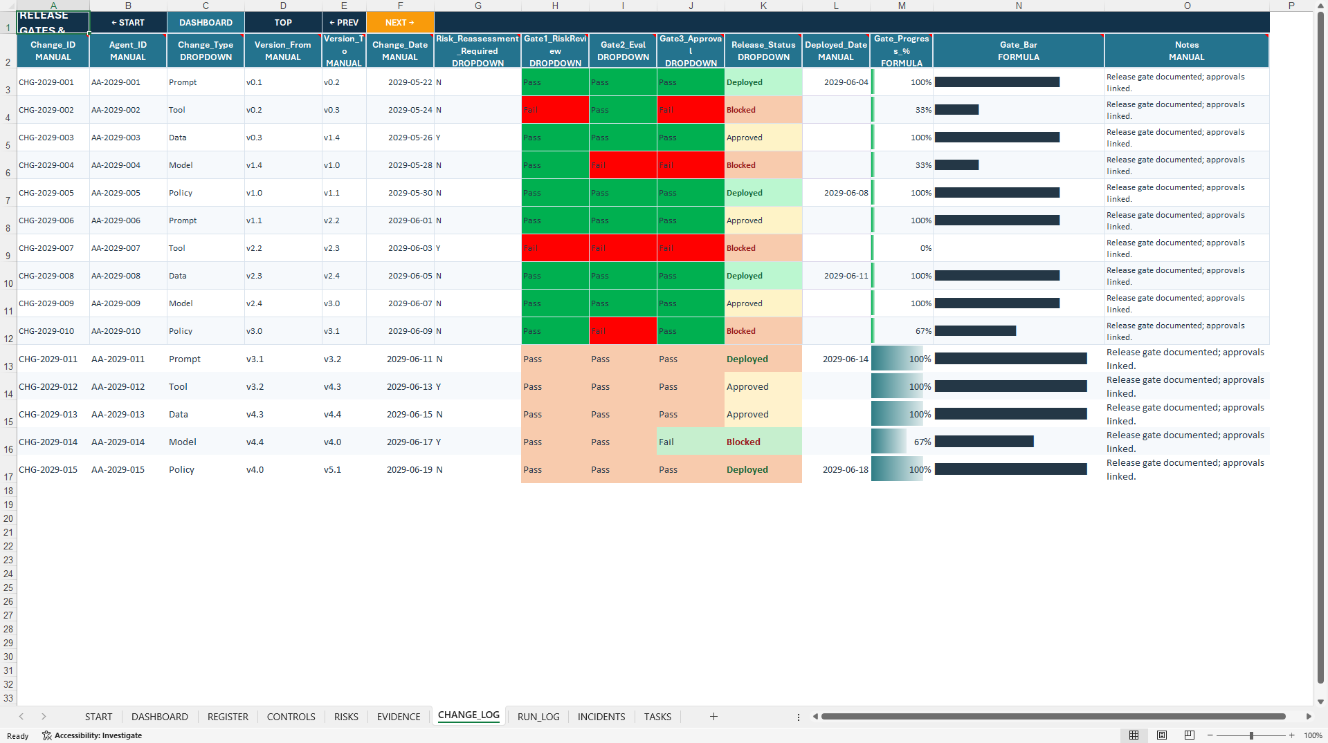Screen dimensions: 1328x743
Task: Select the Gate1_RiskReview header cell
Action: (555, 50)
